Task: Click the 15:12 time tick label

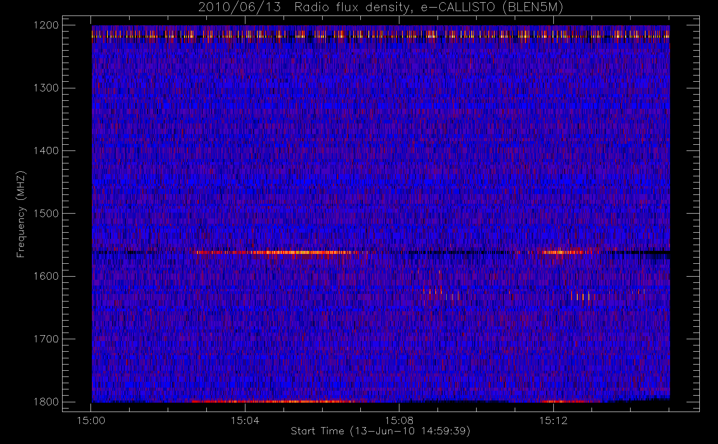Action: [553, 420]
